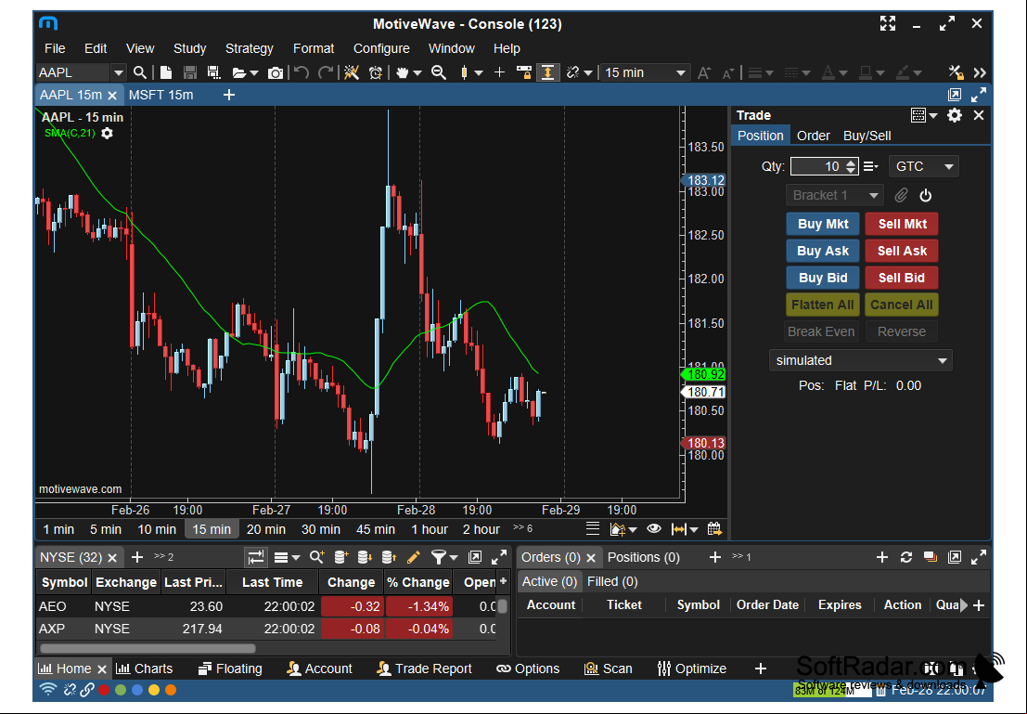The image size is (1027, 714).
Task: Switch to the MSFT 15m chart tab
Action: point(161,95)
